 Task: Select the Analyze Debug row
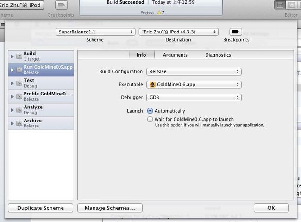click(x=41, y=110)
